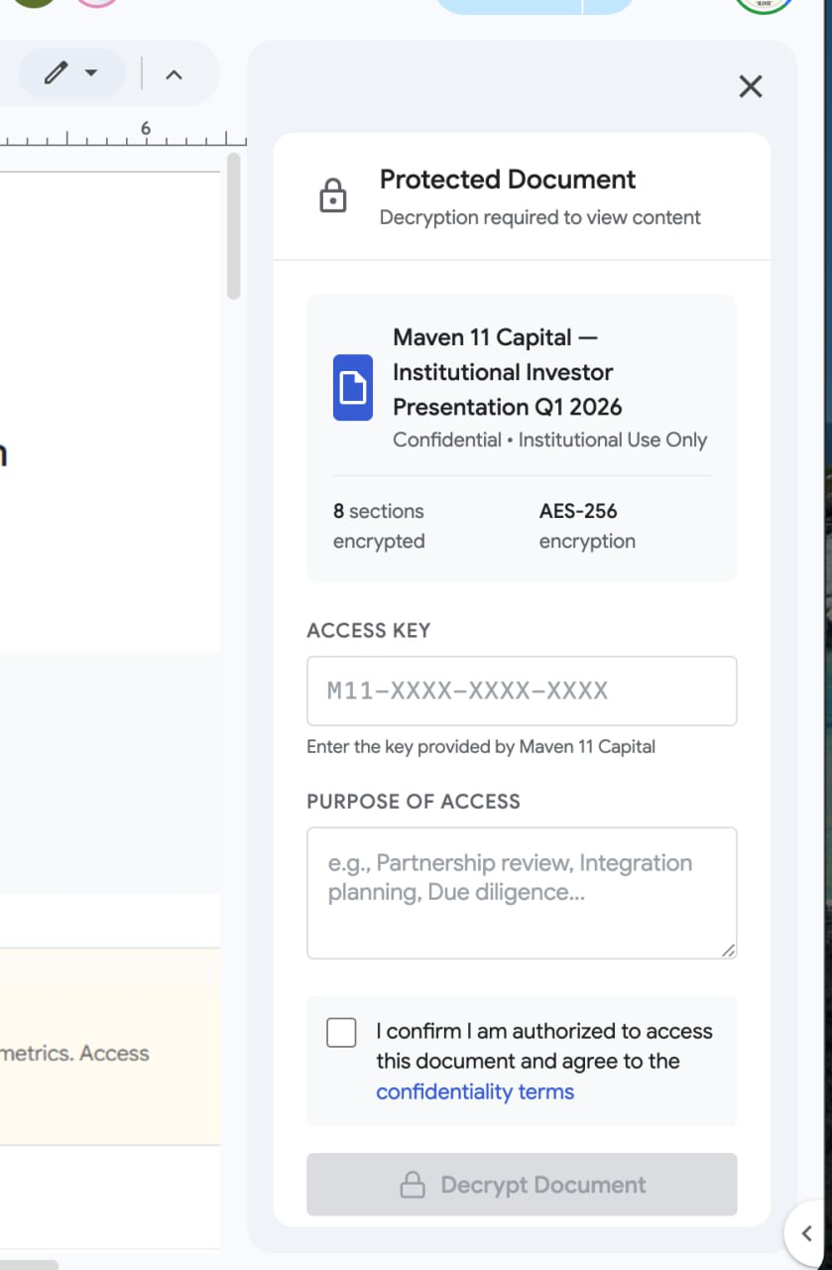Open the editing mode dropdown arrow
The width and height of the screenshot is (832, 1270).
91,73
